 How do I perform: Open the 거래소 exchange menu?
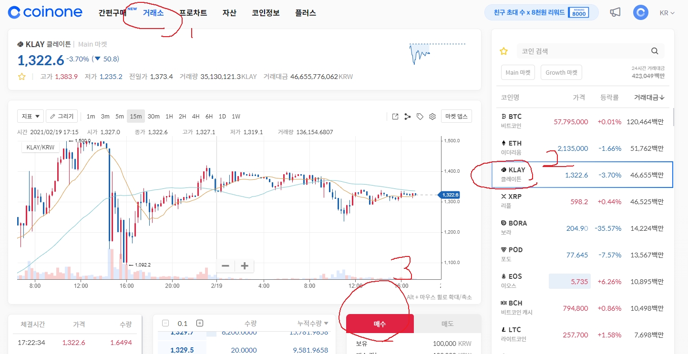154,13
